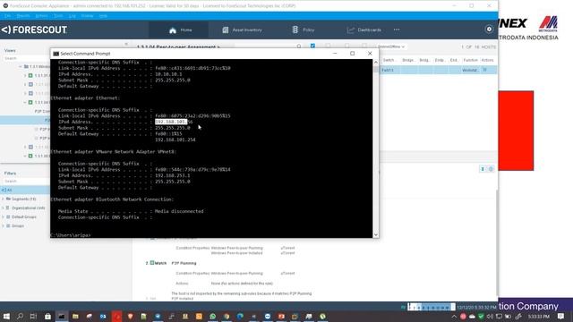Open File Explorer from the taskbar
The height and width of the screenshot is (322, 573).
[x=75, y=316]
